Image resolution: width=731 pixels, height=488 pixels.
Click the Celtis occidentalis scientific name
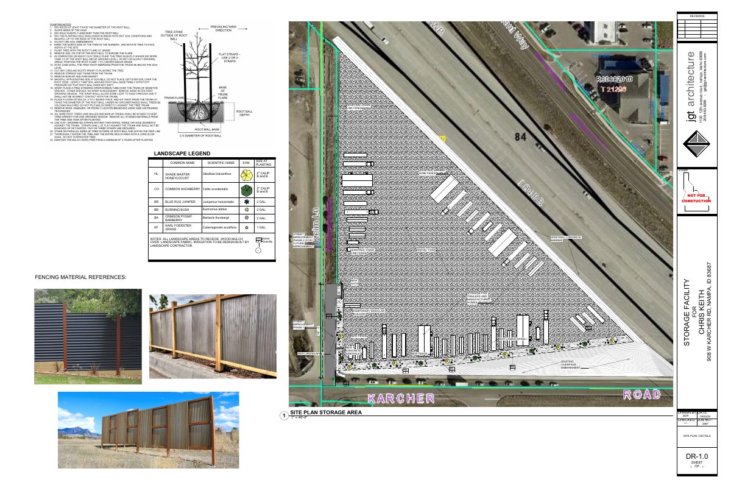pyautogui.click(x=216, y=189)
